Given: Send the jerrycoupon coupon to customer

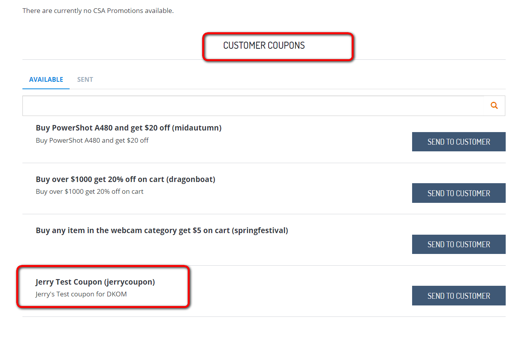Looking at the screenshot, I should (x=459, y=296).
